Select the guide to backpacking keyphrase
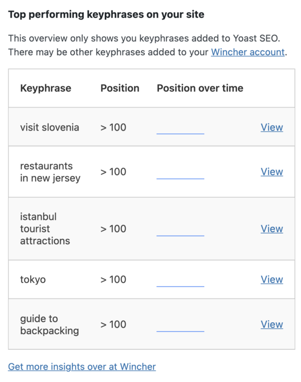Viewport: 301px width, 382px height. [x=50, y=324]
